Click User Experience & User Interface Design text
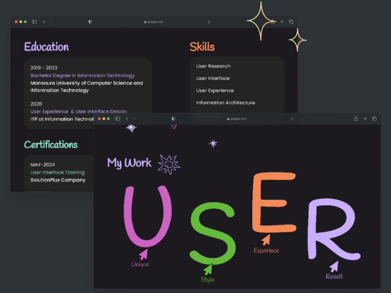The height and width of the screenshot is (293, 391). click(79, 111)
